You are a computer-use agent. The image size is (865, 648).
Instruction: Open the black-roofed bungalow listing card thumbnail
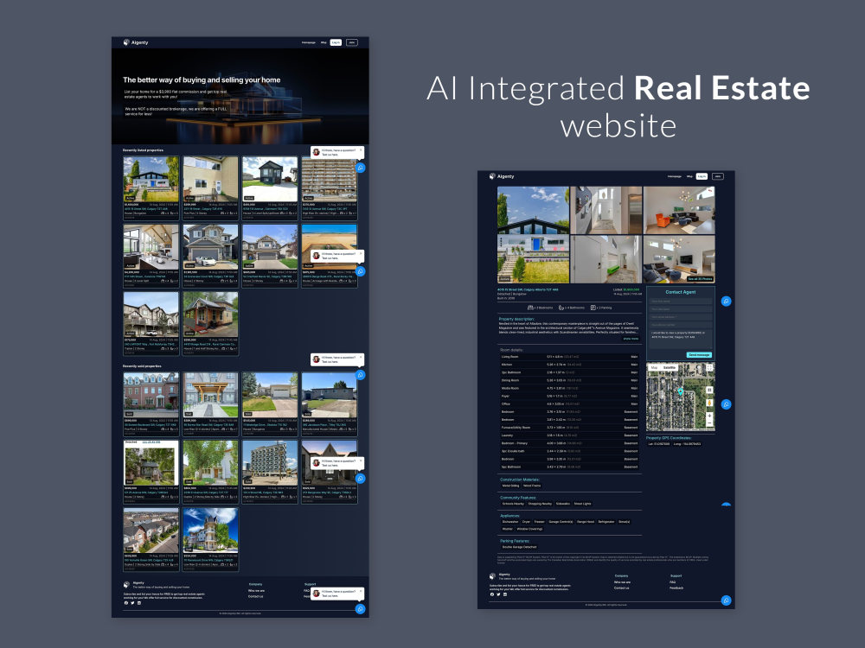click(151, 179)
